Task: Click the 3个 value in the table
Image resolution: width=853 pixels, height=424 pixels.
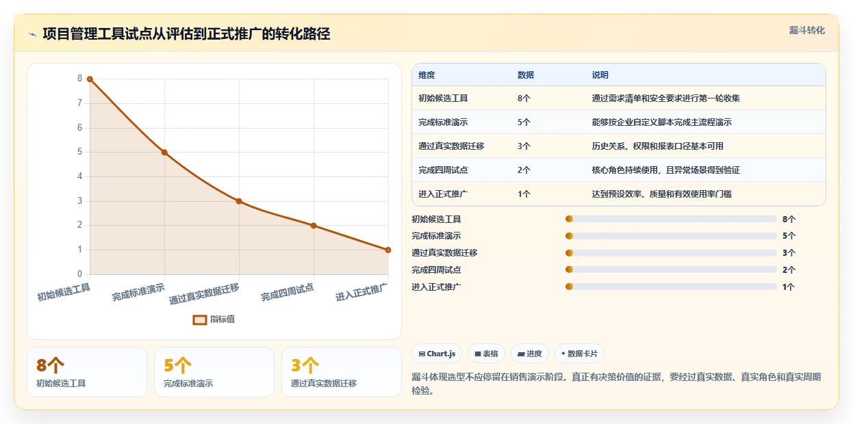Action: click(524, 146)
